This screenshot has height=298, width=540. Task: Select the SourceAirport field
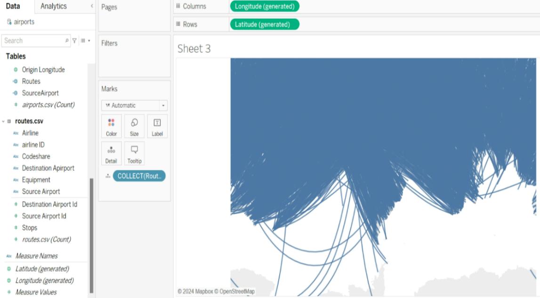[x=40, y=93]
